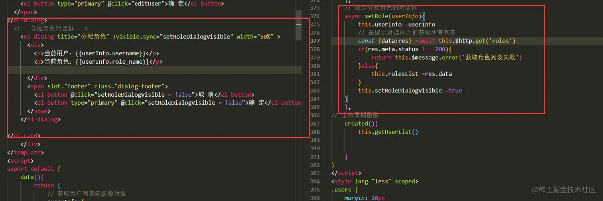Viewport: 603px width, 201px height.
Task: Click line number 387 in the gutter
Action: 315,123
